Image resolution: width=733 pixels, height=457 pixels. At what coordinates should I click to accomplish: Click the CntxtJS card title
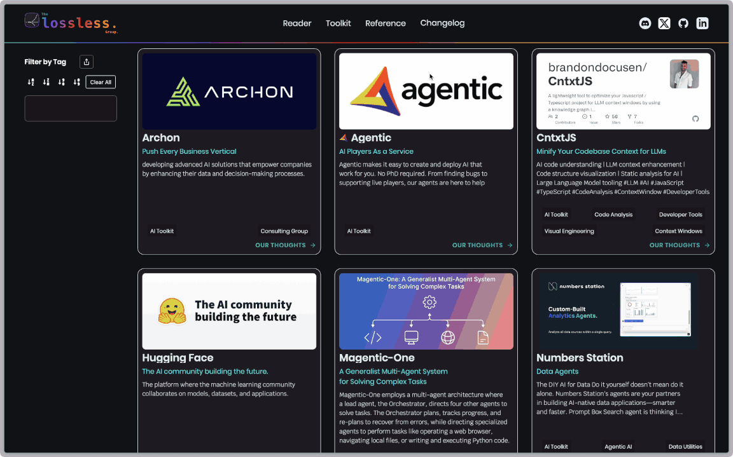click(x=556, y=138)
